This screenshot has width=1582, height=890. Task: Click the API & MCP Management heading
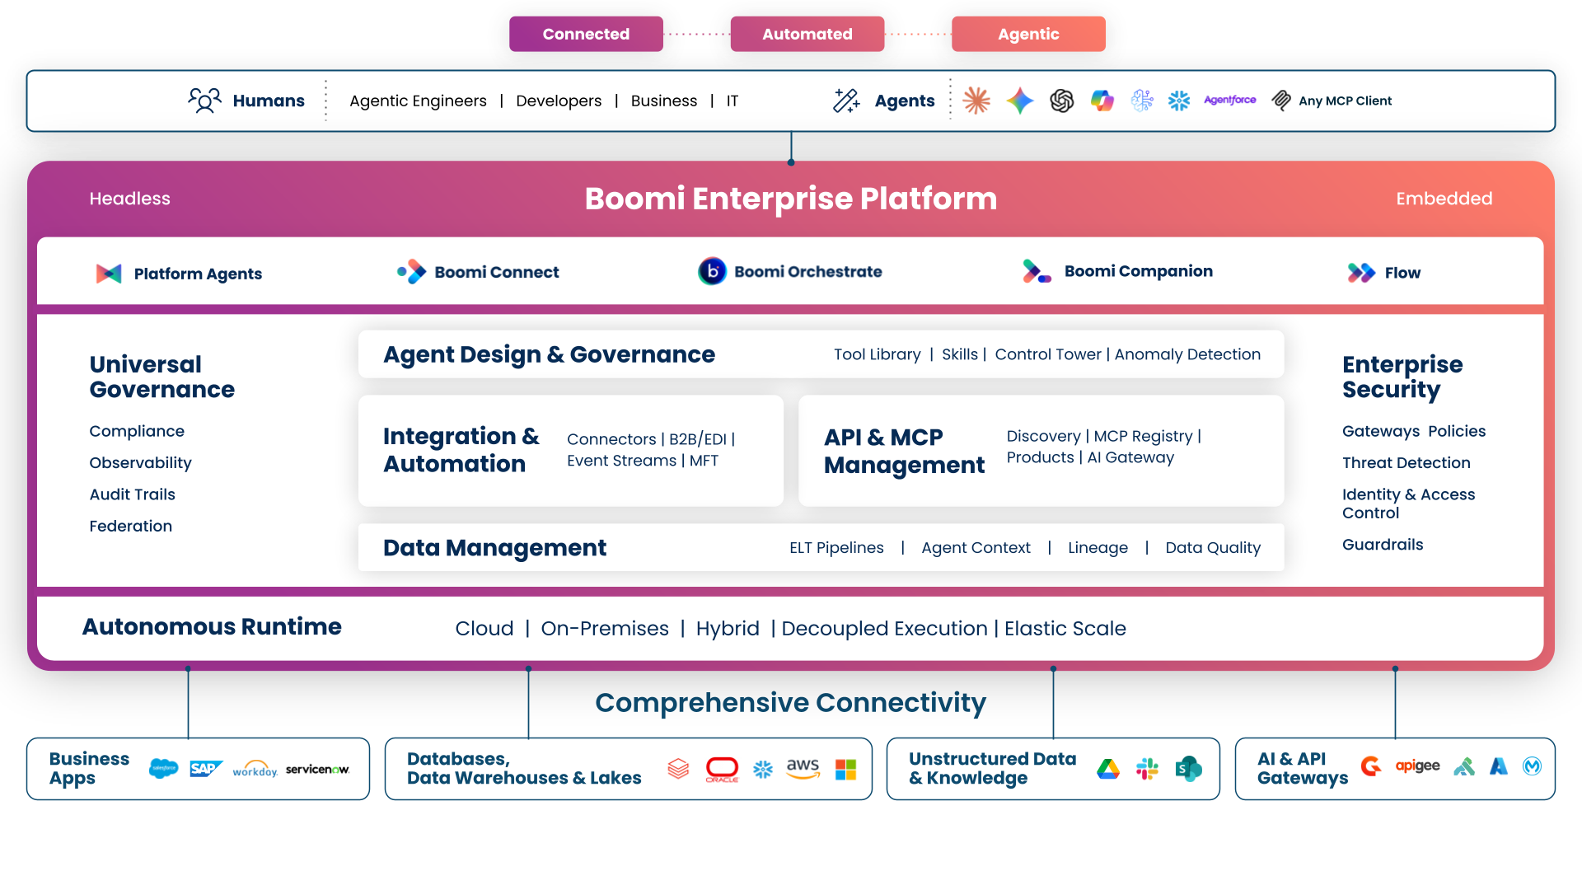pos(904,451)
